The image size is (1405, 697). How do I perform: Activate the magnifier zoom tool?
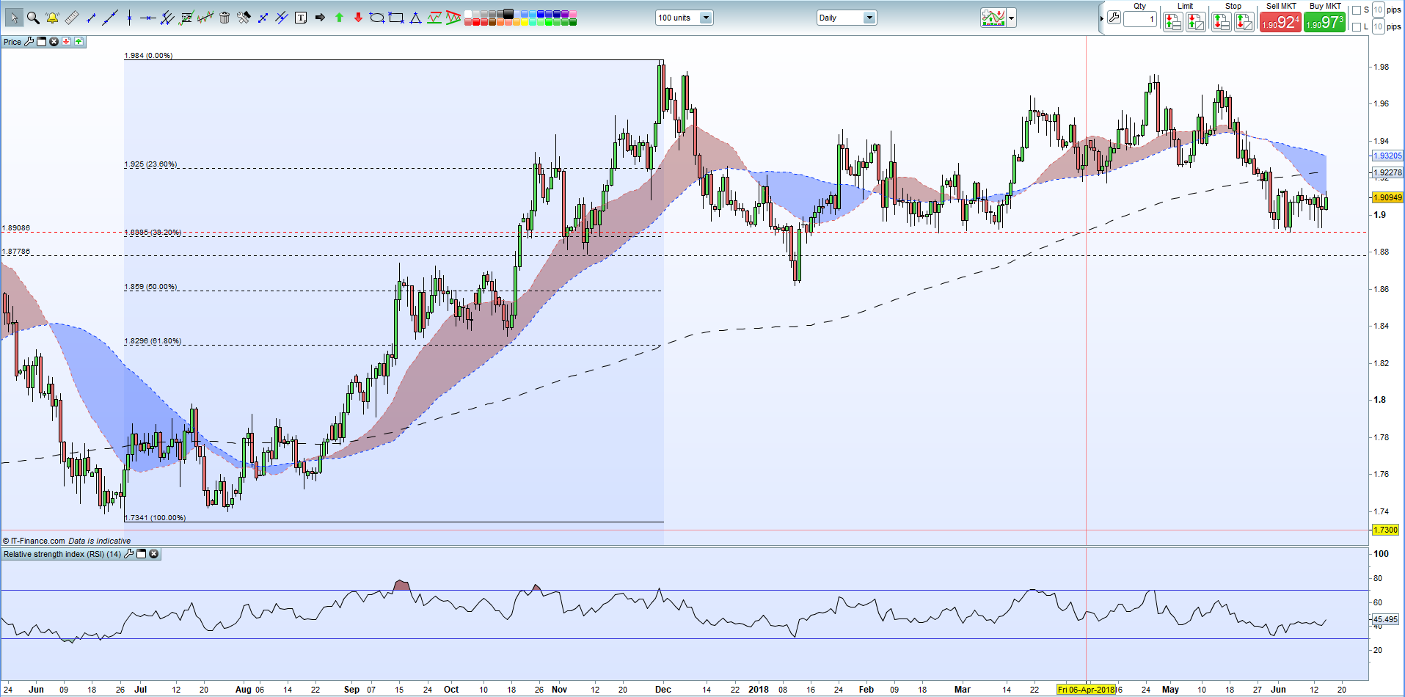point(33,18)
